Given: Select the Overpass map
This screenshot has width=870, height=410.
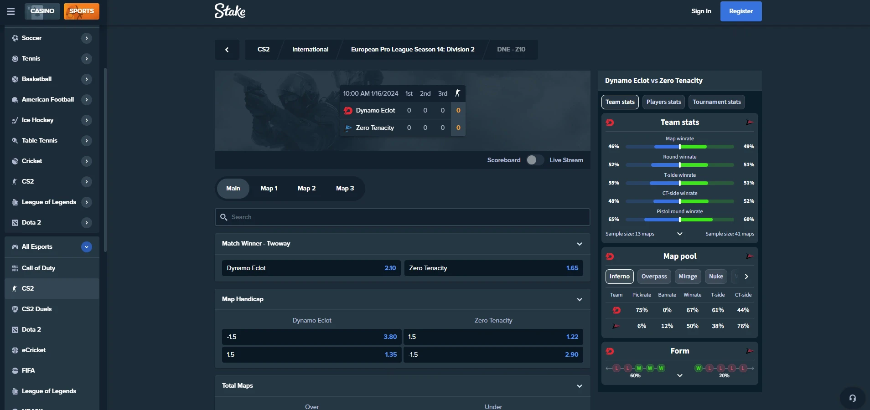Looking at the screenshot, I should [654, 277].
